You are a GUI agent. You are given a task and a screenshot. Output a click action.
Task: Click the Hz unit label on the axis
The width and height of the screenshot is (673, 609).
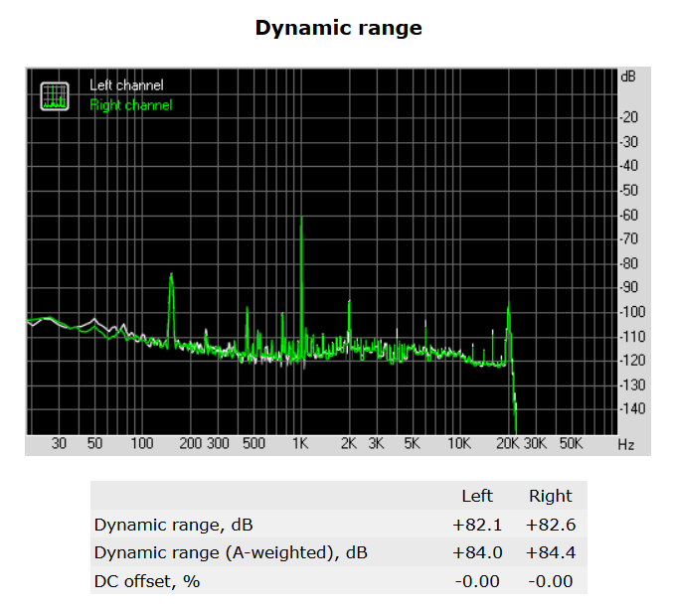click(626, 445)
